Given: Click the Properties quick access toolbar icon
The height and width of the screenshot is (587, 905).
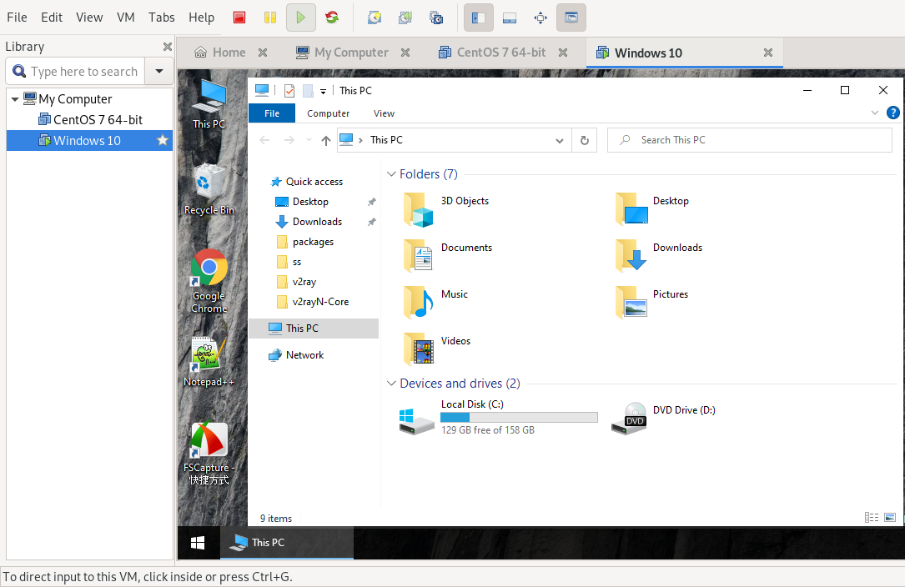Looking at the screenshot, I should click(289, 91).
